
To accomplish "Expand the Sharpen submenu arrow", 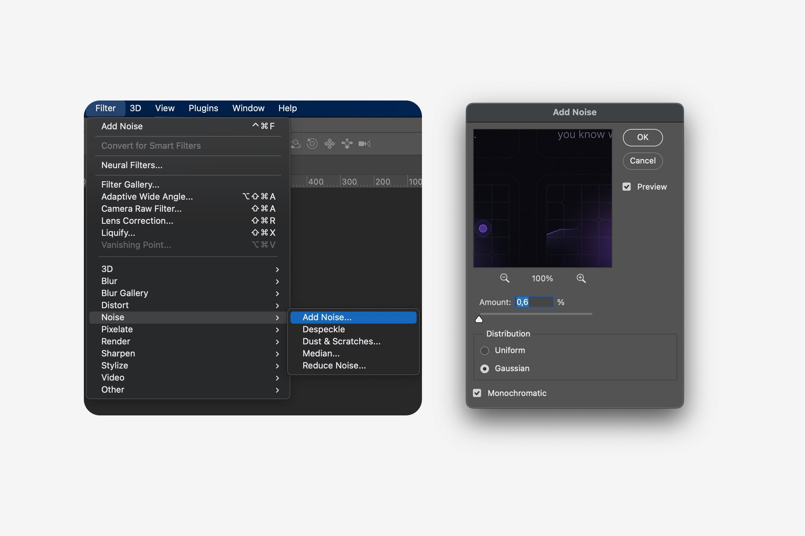I will tap(277, 354).
